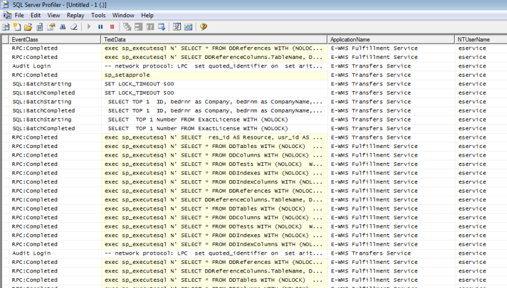The image size is (507, 288).
Task: Click SQL:BatchCompleted cell in ExactLicense row
Action: coord(55,128)
